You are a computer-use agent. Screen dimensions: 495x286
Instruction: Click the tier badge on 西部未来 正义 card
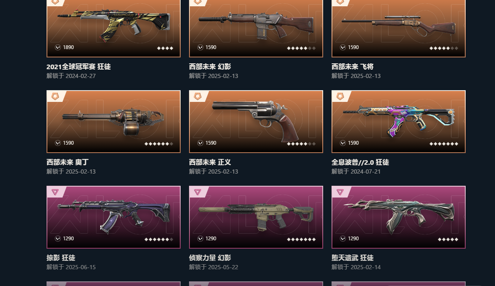coord(198,96)
